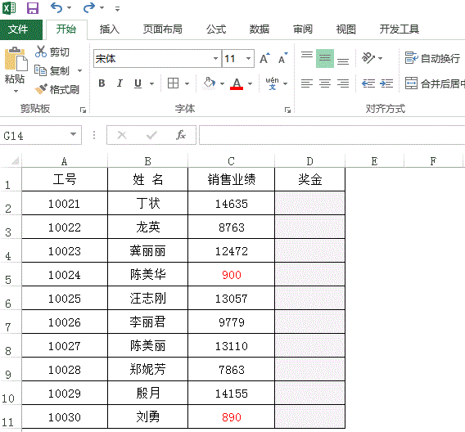Click the 复制 copy button
The width and height of the screenshot is (465, 432).
click(x=52, y=70)
